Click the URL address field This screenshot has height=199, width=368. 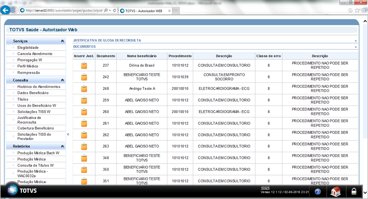64,11
